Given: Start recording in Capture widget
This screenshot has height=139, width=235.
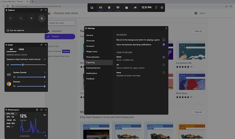Looking at the screenshot, I should tap(32, 18).
